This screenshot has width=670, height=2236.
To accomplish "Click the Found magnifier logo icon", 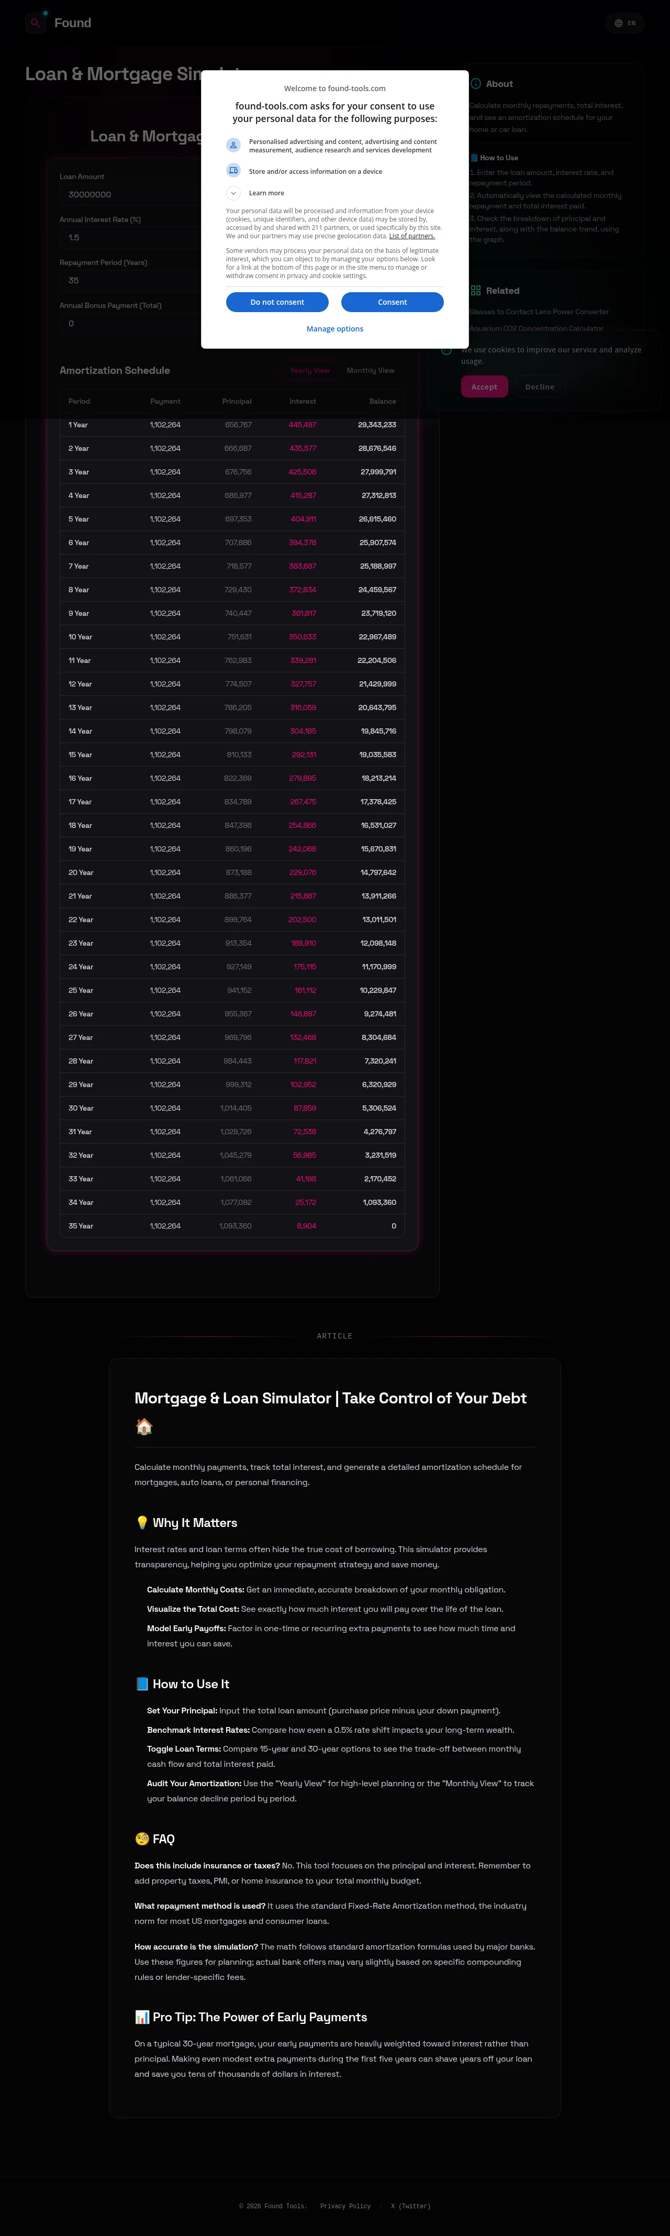I will (36, 23).
